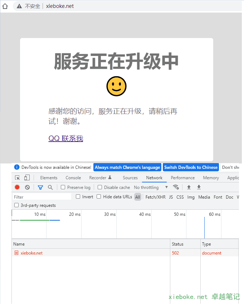Open network search magnifier
244x304 pixels.
click(x=50, y=187)
